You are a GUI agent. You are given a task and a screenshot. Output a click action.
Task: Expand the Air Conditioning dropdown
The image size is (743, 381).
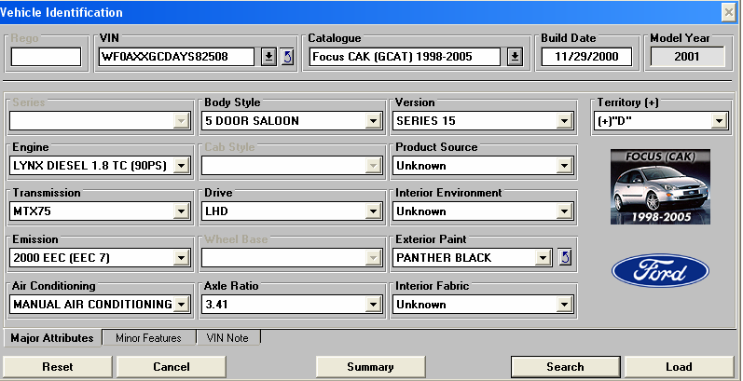[181, 304]
